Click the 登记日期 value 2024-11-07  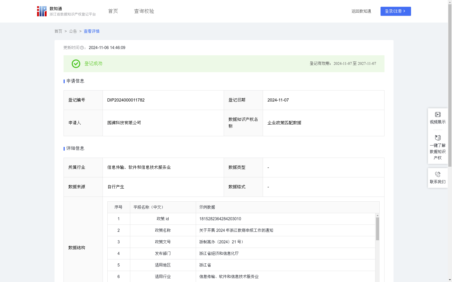[x=278, y=100]
